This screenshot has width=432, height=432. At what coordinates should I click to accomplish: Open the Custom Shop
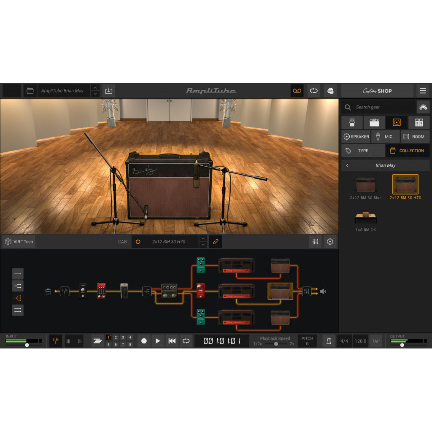coord(377,90)
